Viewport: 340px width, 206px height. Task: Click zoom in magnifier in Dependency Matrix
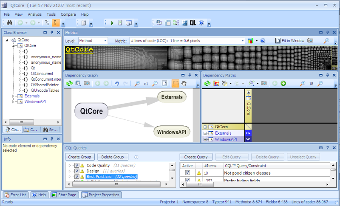(302, 83)
